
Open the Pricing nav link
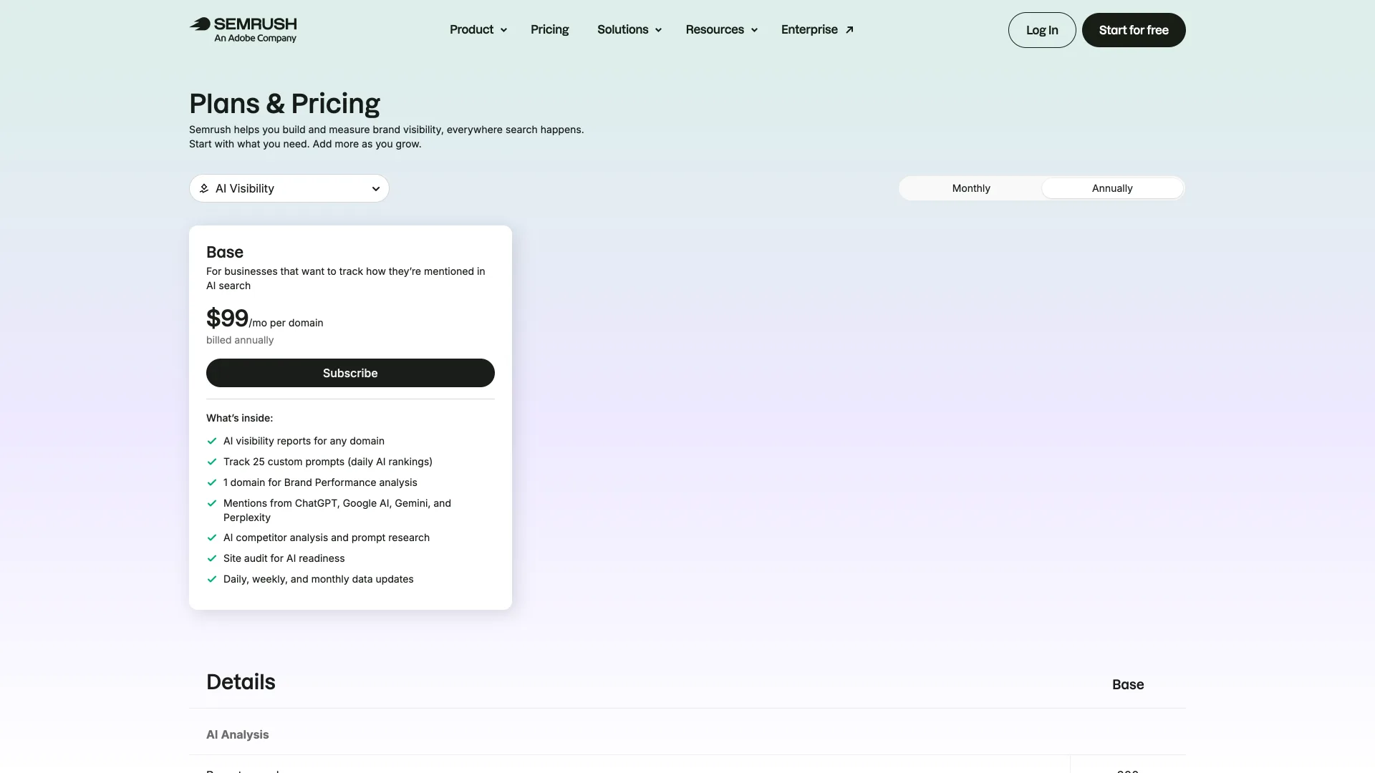[549, 30]
